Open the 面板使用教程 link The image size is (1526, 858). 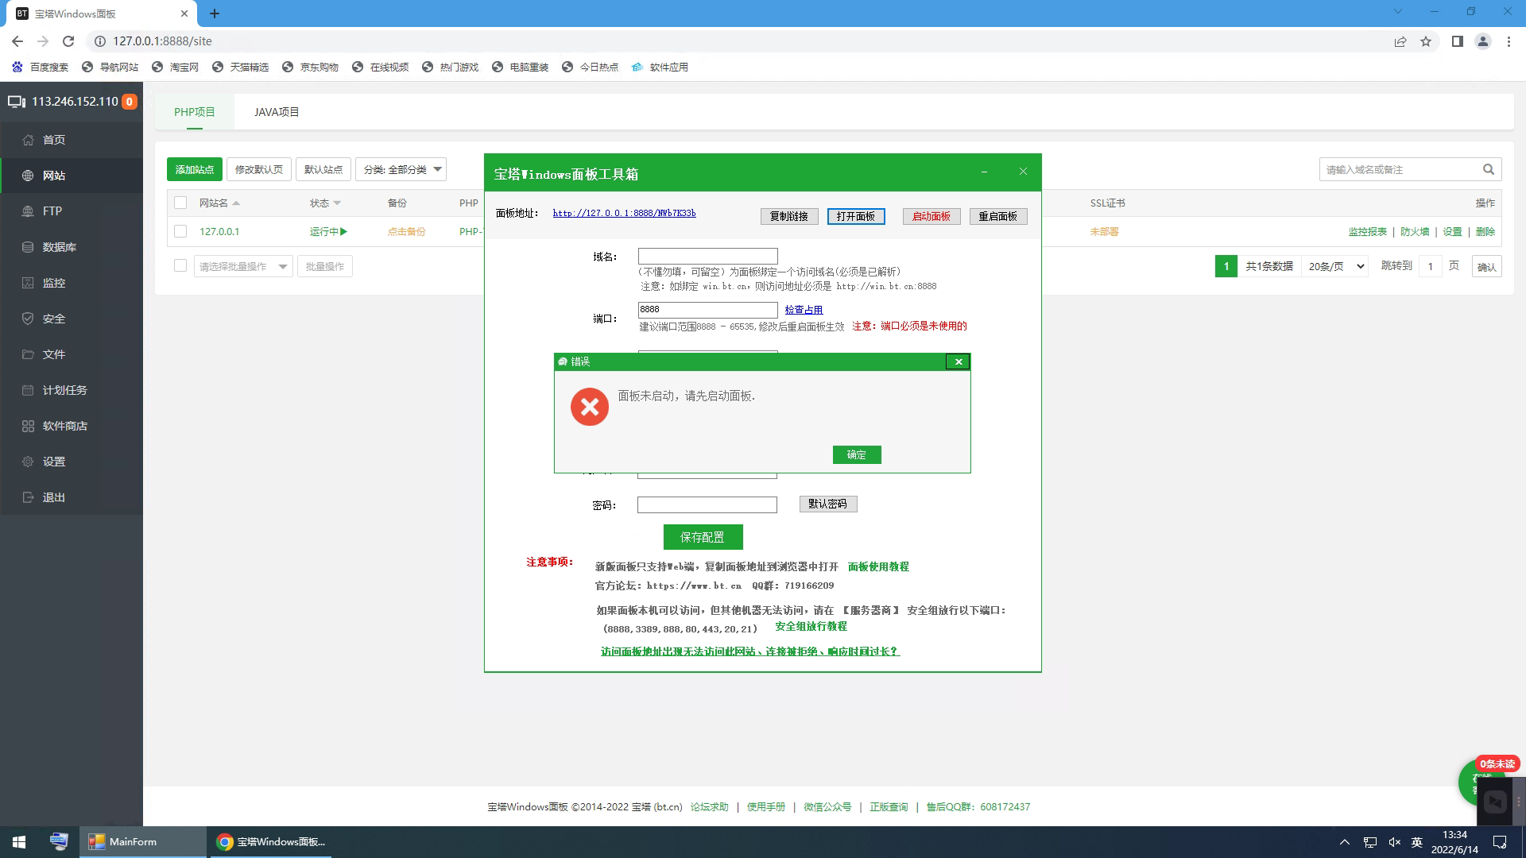click(x=878, y=566)
